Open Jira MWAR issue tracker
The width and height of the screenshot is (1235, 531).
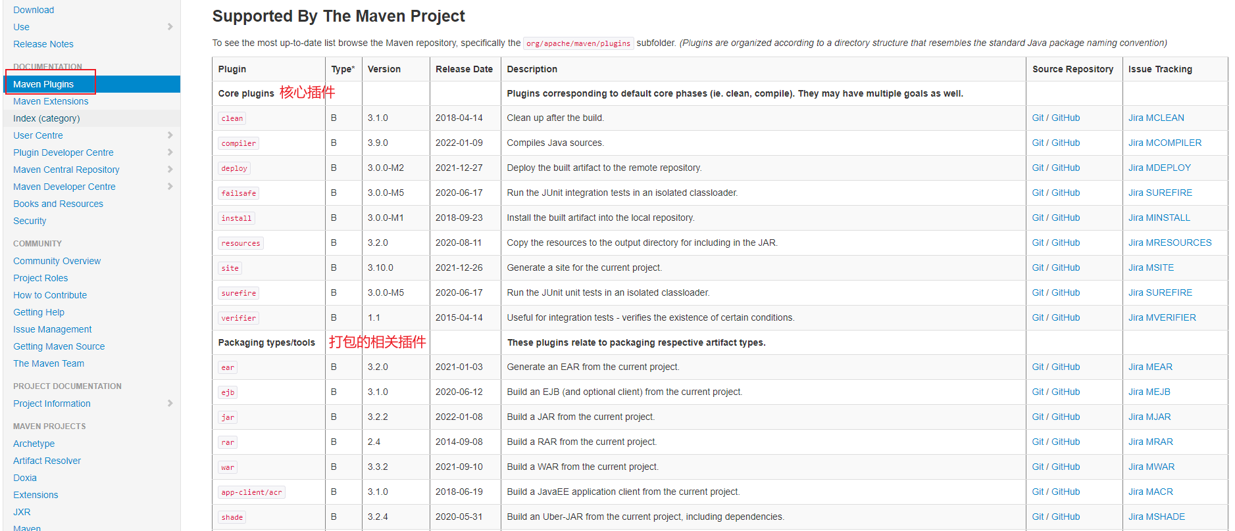pyautogui.click(x=1151, y=467)
